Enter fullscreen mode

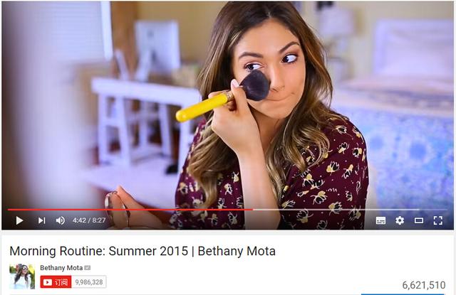(438, 220)
